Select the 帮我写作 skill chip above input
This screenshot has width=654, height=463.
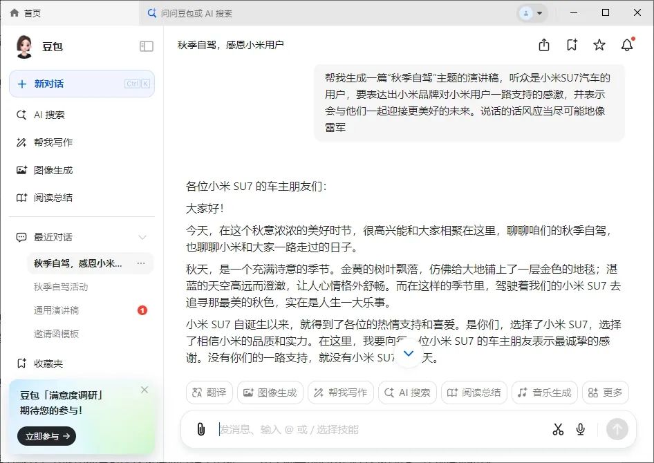pos(341,393)
